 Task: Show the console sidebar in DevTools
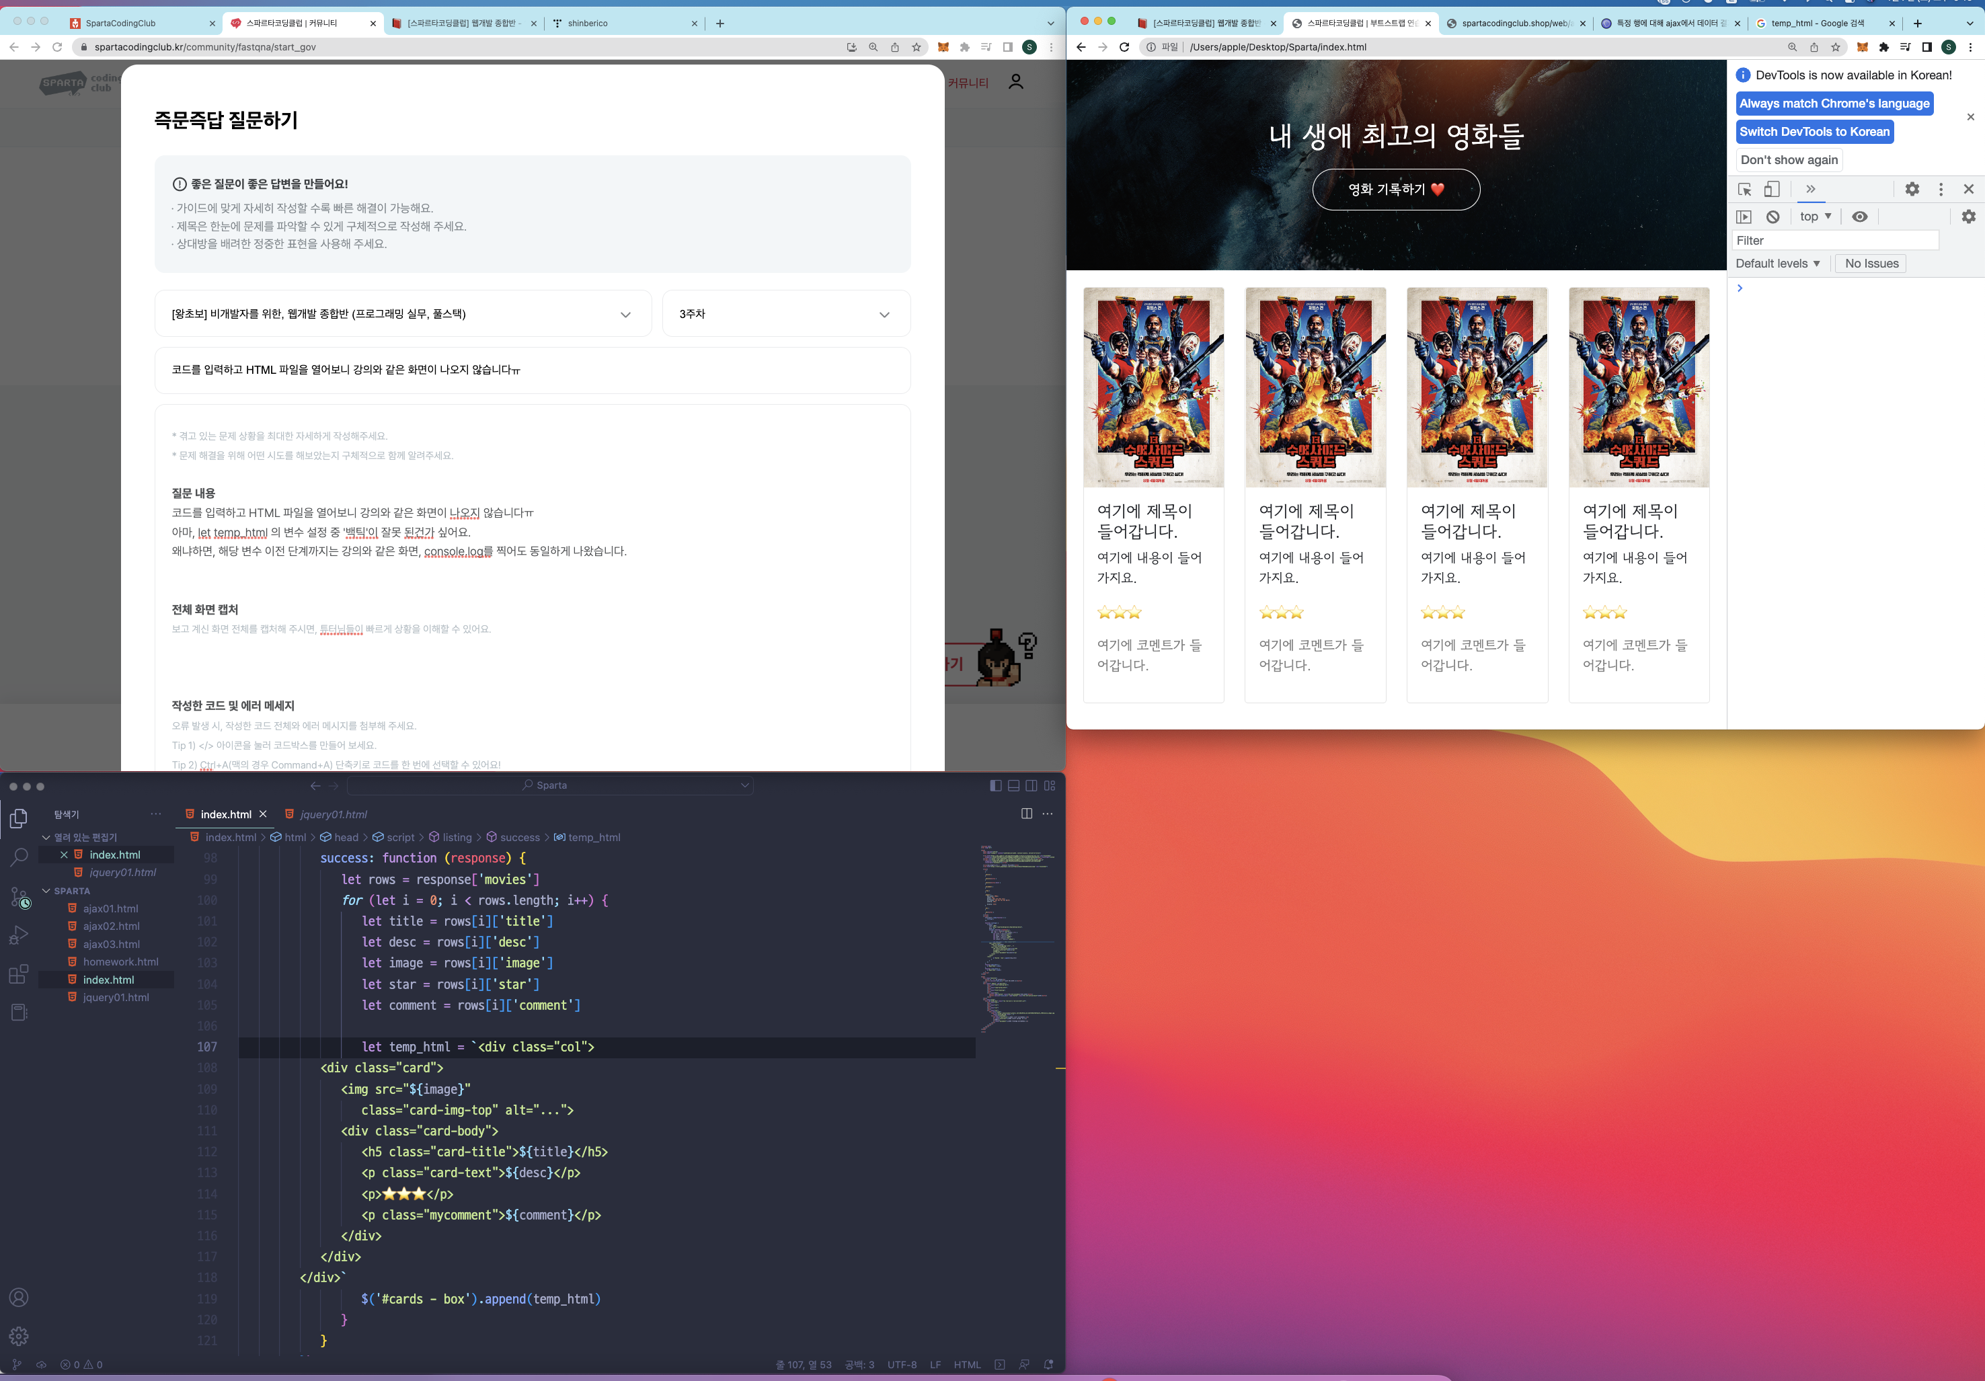coord(1744,217)
